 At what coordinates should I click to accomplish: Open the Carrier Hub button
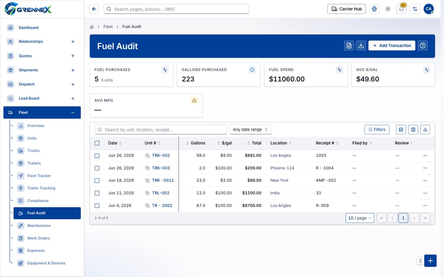click(x=347, y=9)
